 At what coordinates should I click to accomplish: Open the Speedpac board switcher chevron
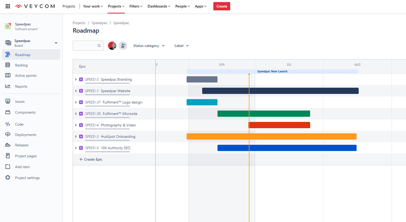click(x=56, y=43)
